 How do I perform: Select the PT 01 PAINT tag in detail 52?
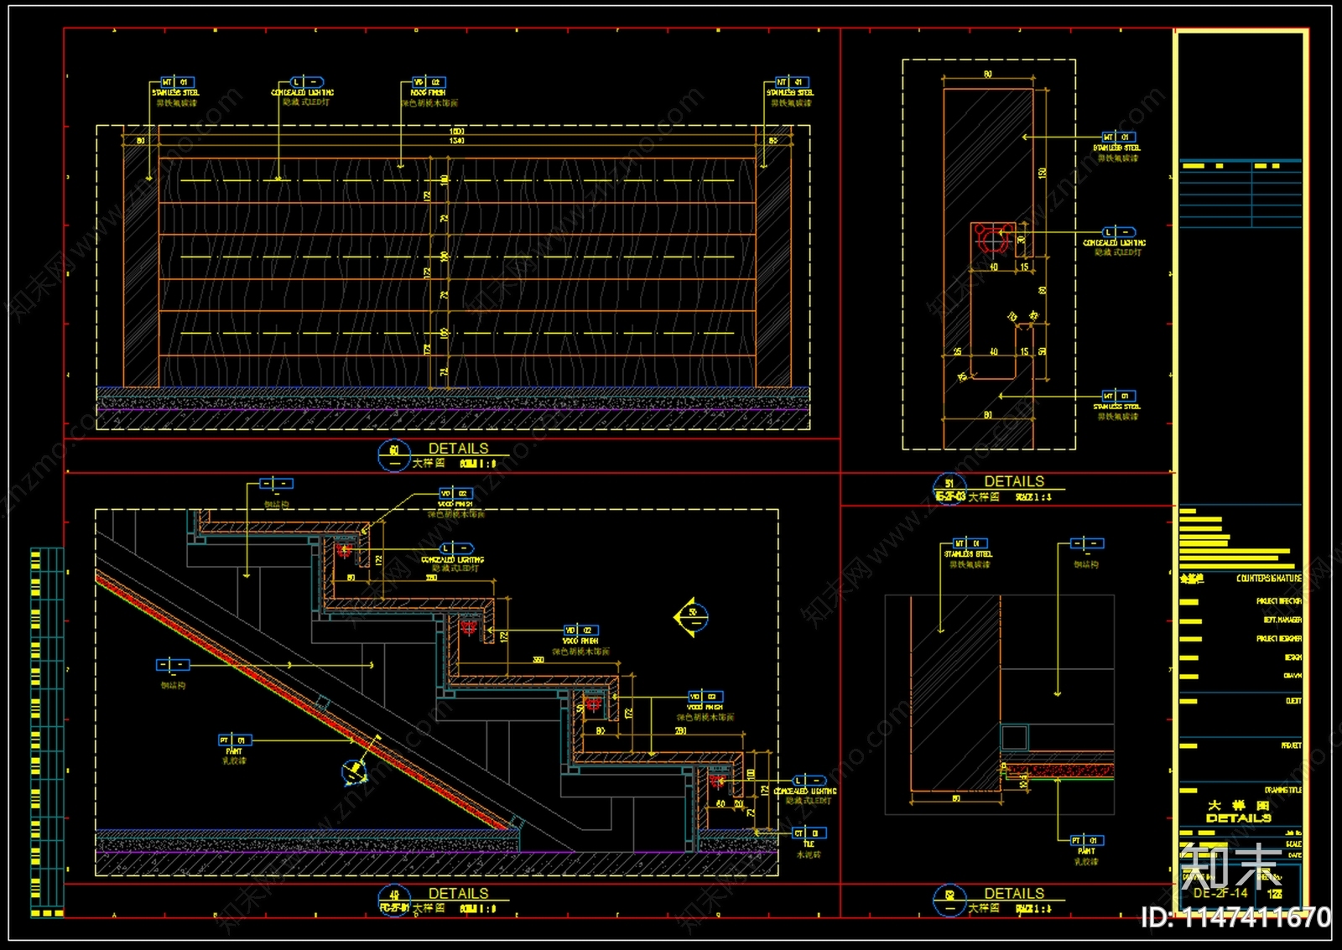[x=1087, y=840]
